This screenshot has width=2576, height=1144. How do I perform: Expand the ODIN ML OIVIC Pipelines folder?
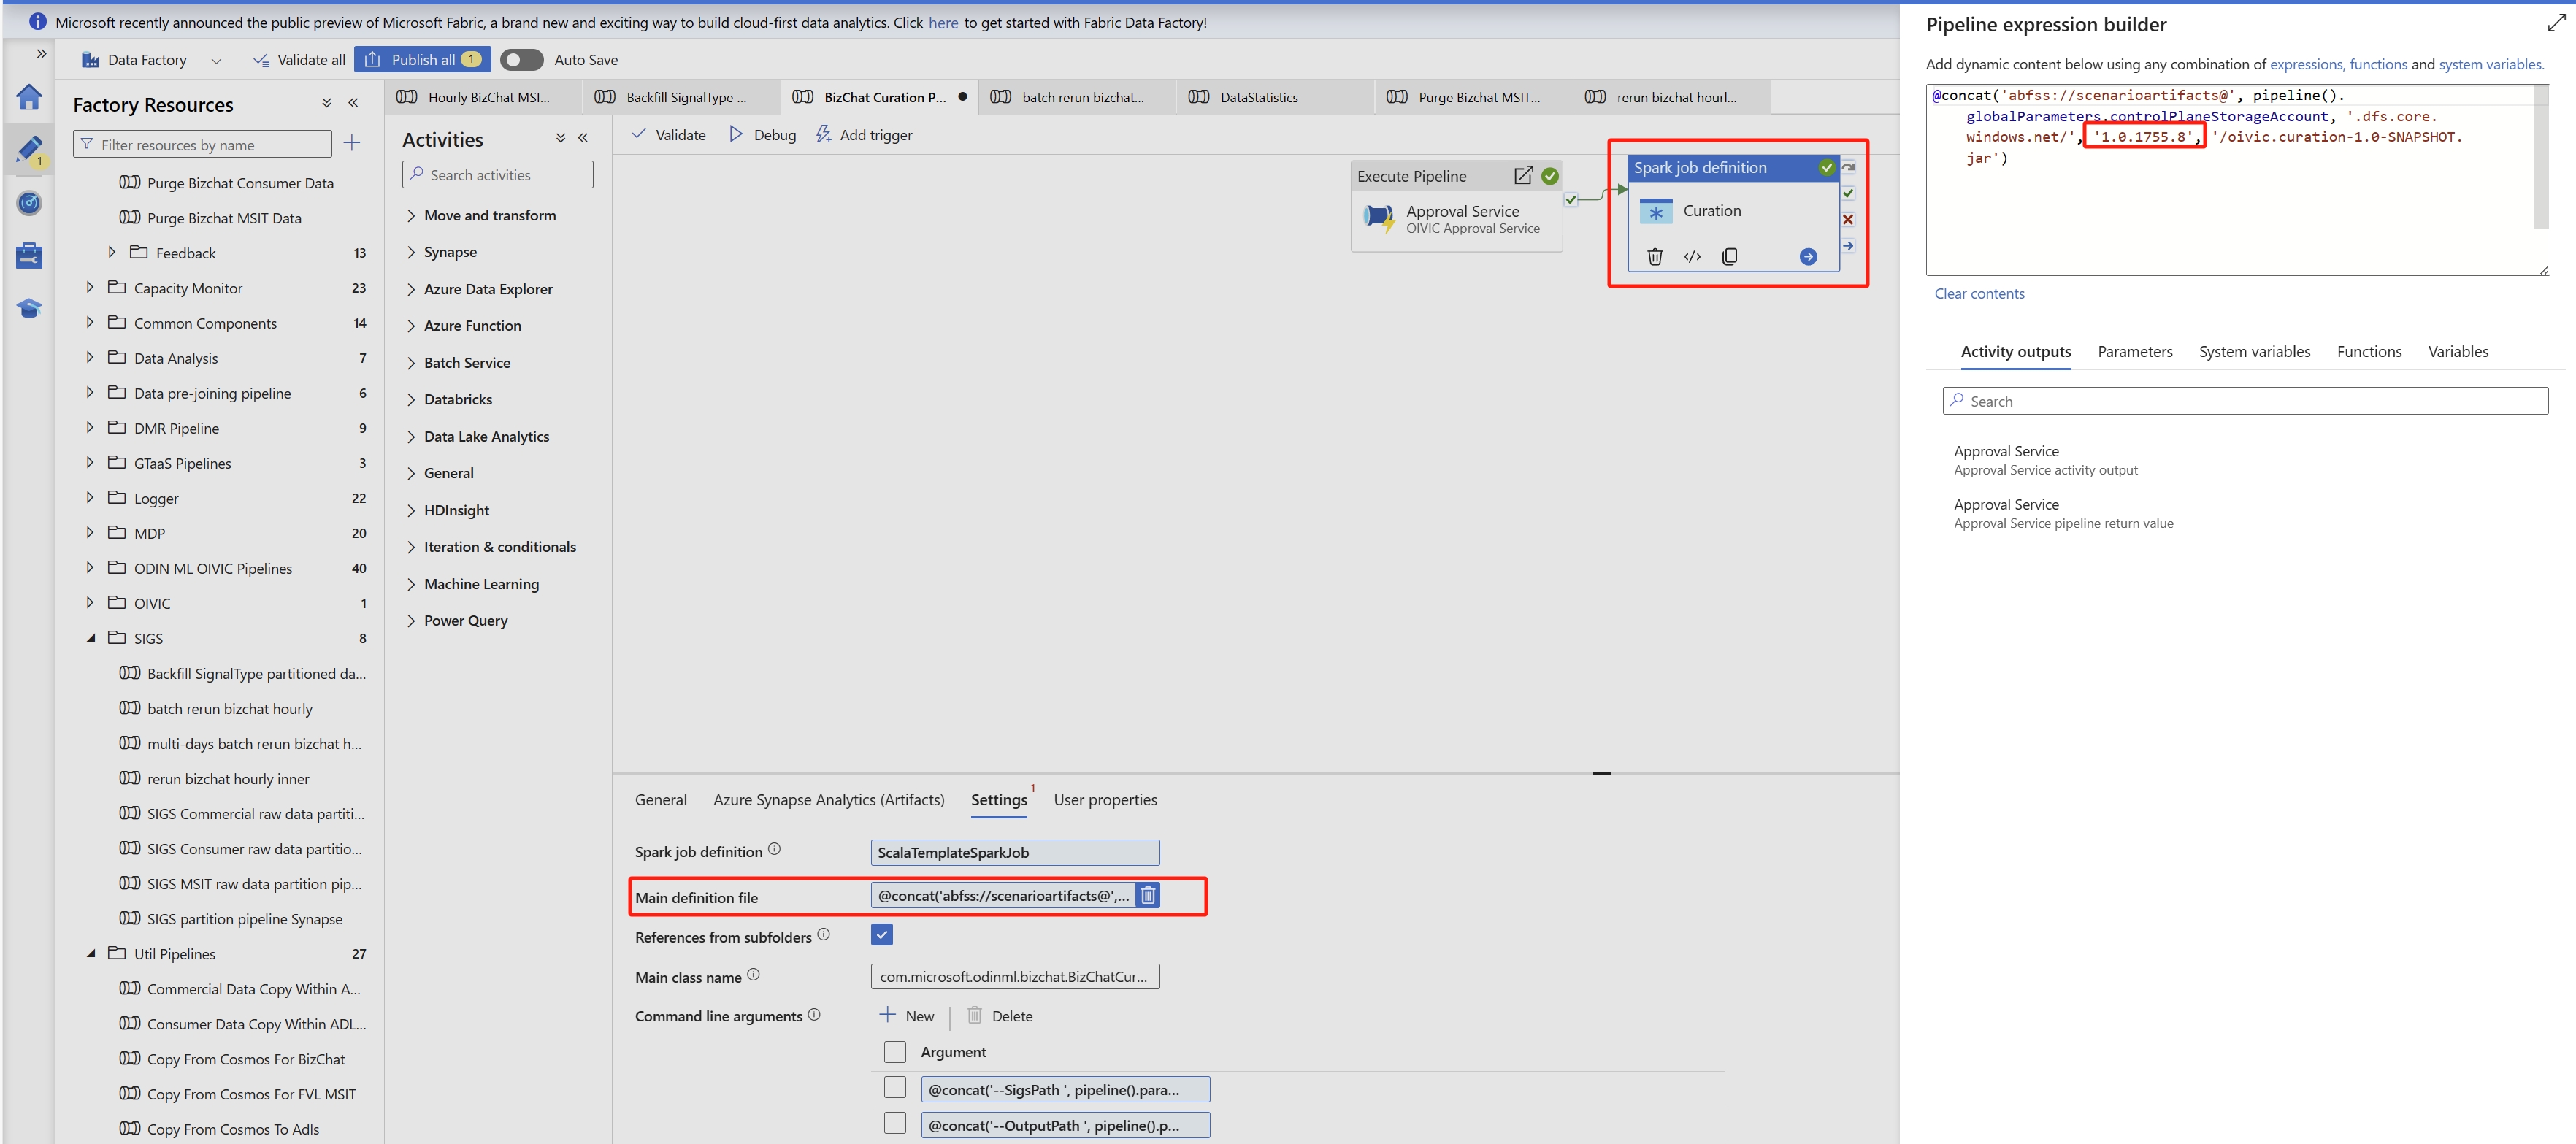click(x=89, y=567)
